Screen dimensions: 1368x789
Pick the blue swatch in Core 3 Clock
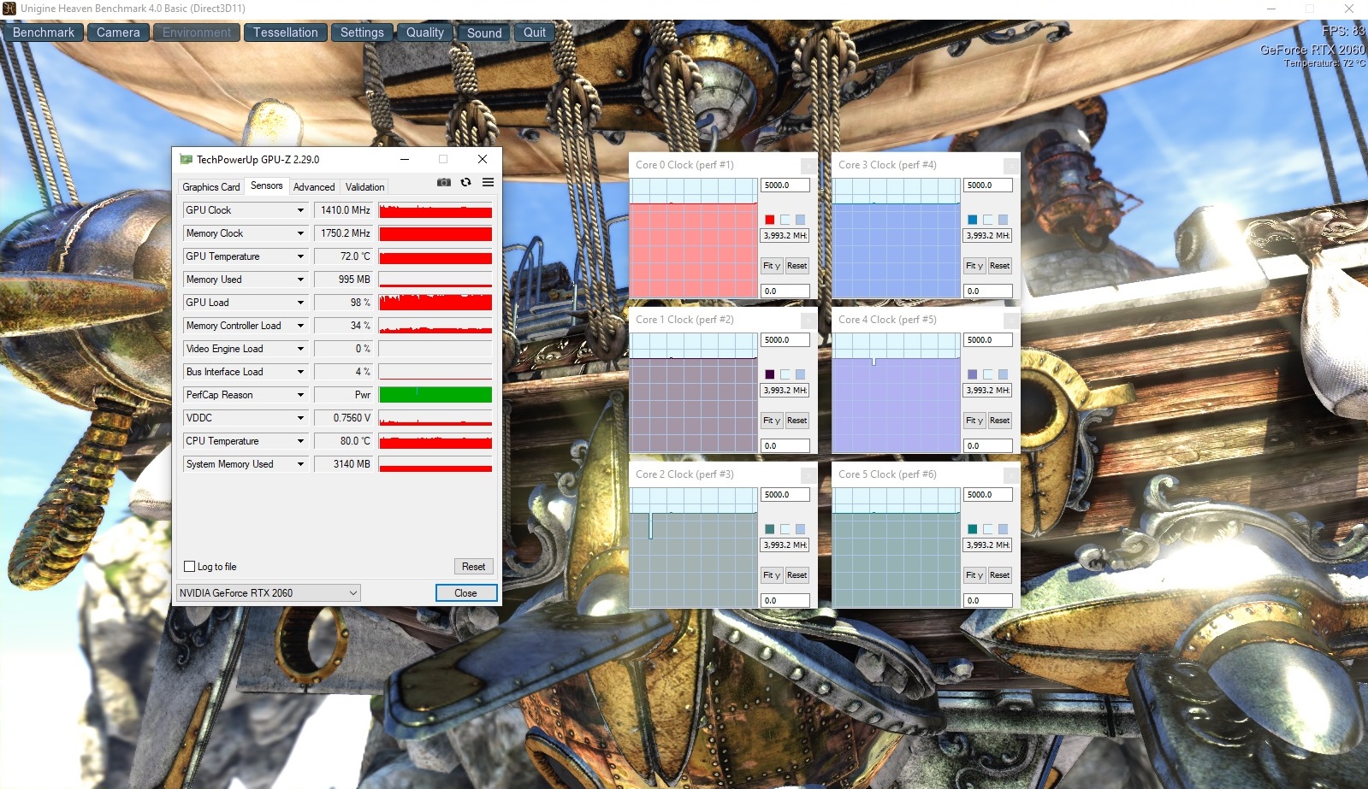pyautogui.click(x=973, y=220)
